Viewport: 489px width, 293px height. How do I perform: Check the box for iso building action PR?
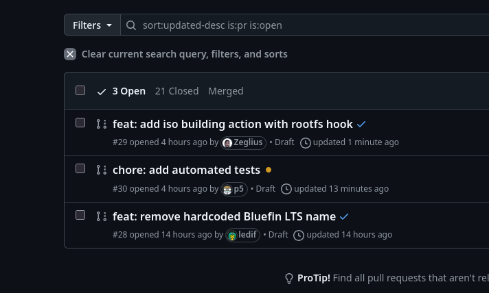pos(80,123)
